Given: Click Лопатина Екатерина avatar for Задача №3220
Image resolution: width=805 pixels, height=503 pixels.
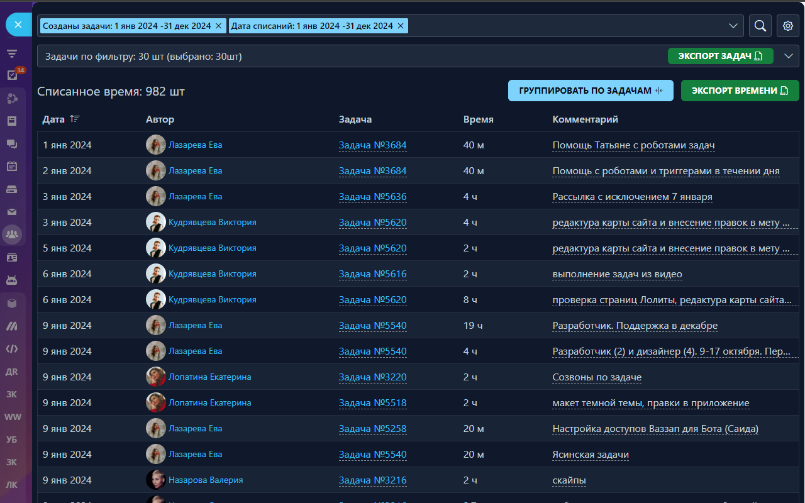Looking at the screenshot, I should coord(156,377).
